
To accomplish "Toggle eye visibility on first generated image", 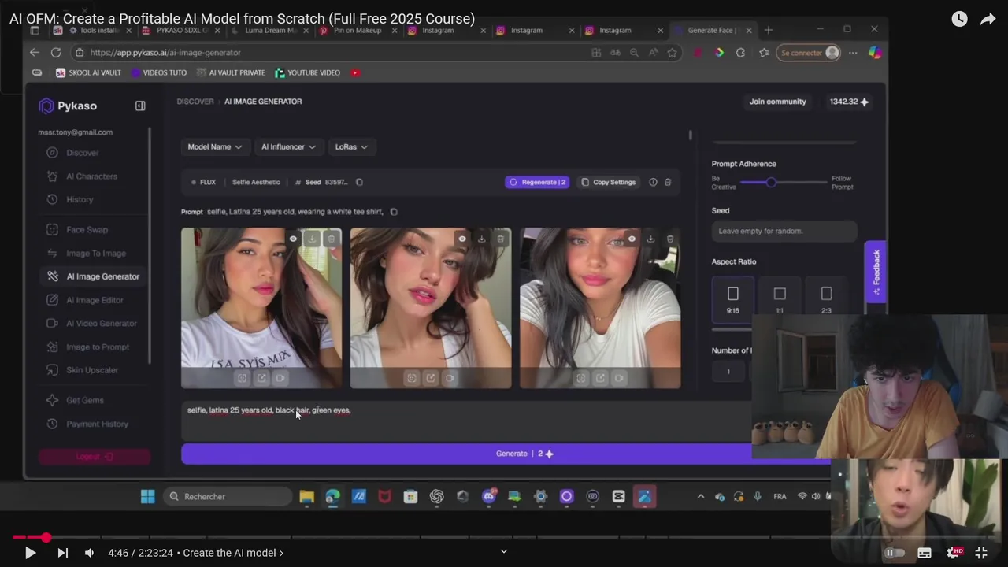I will (x=293, y=239).
